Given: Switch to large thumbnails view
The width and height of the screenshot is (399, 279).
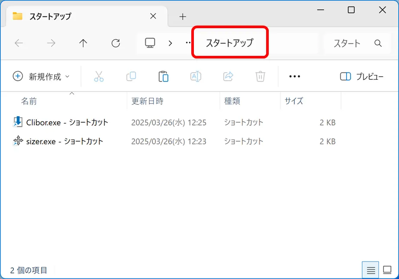Looking at the screenshot, I should (387, 270).
